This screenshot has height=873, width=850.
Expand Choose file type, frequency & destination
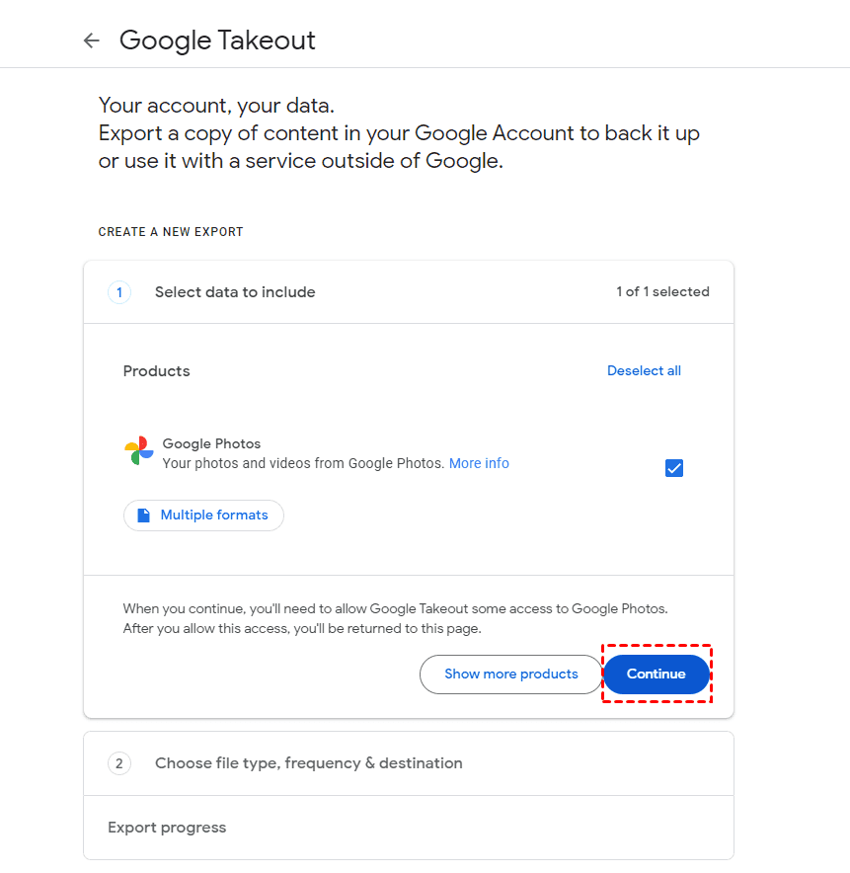[308, 763]
